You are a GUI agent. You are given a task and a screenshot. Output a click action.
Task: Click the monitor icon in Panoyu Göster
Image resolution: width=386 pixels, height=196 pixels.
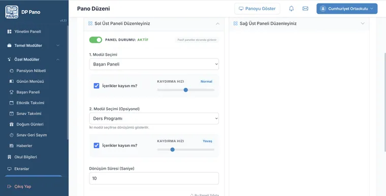241,9
